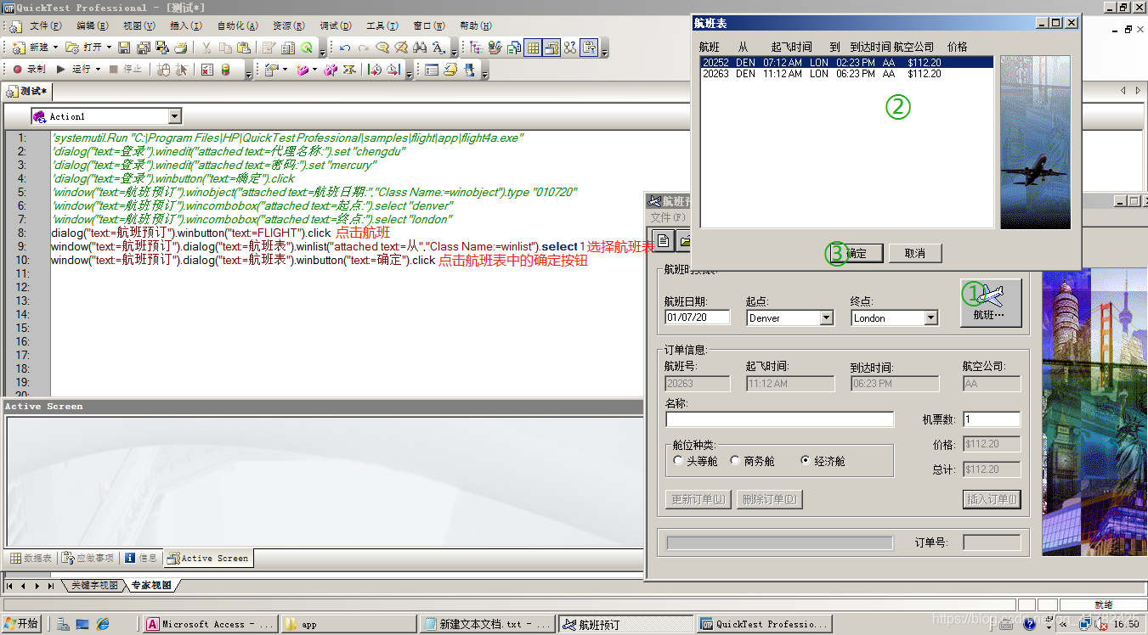The width and height of the screenshot is (1148, 635).
Task: Click the 航班日期 input field
Action: [698, 317]
